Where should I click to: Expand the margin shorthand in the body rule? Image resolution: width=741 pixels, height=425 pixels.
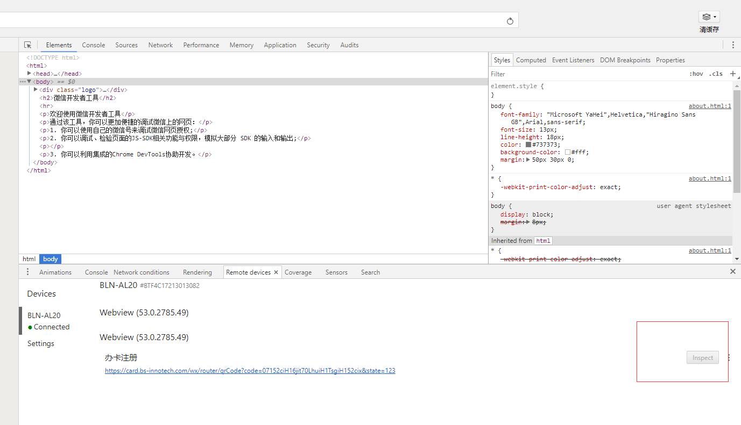click(x=528, y=160)
